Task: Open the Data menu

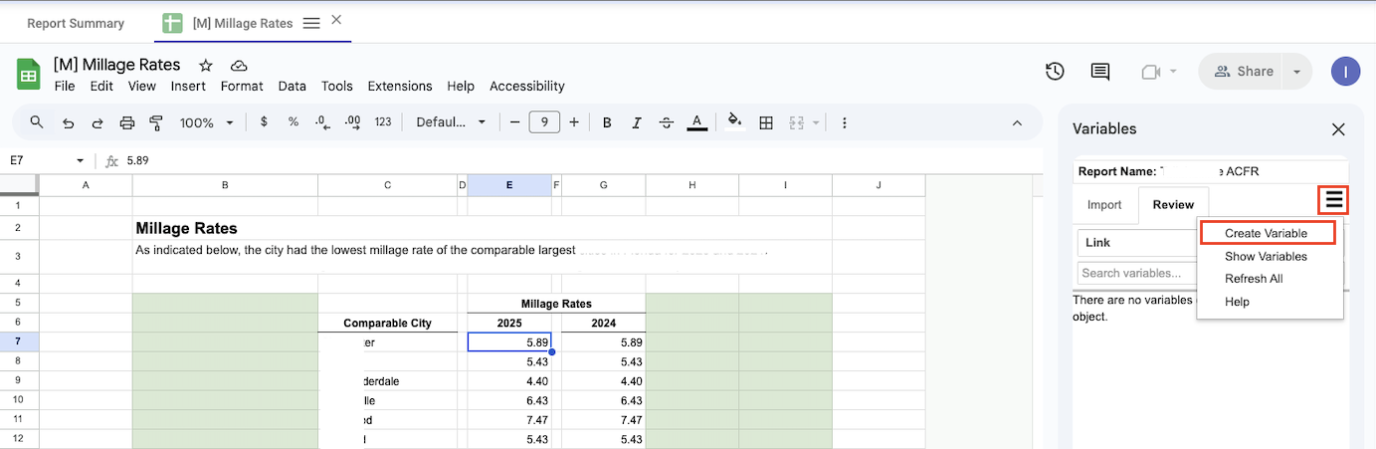Action: [292, 86]
